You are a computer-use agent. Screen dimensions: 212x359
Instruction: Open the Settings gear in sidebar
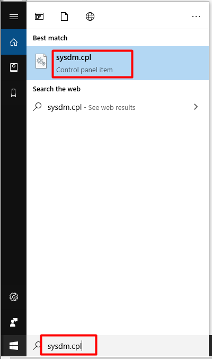(14, 297)
